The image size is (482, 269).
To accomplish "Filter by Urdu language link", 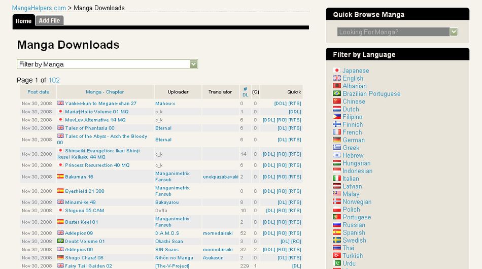I will pos(349,263).
